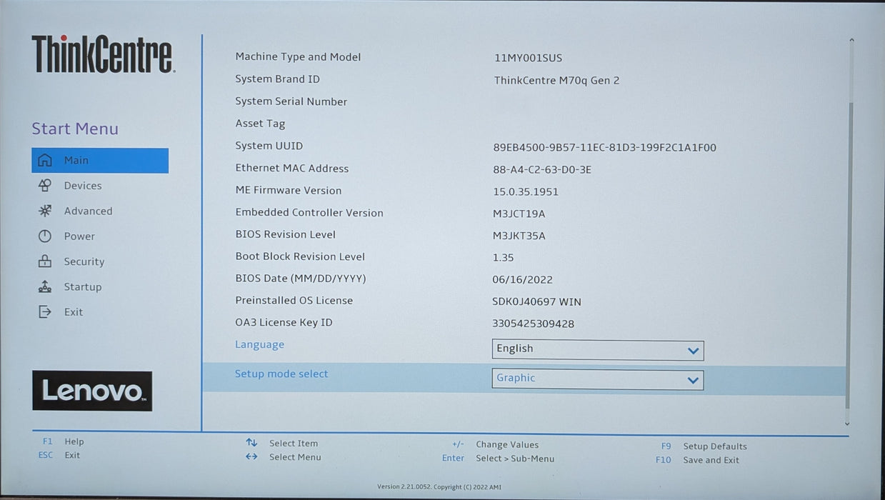
Task: Click F1 Help in the footer
Action: 63,441
